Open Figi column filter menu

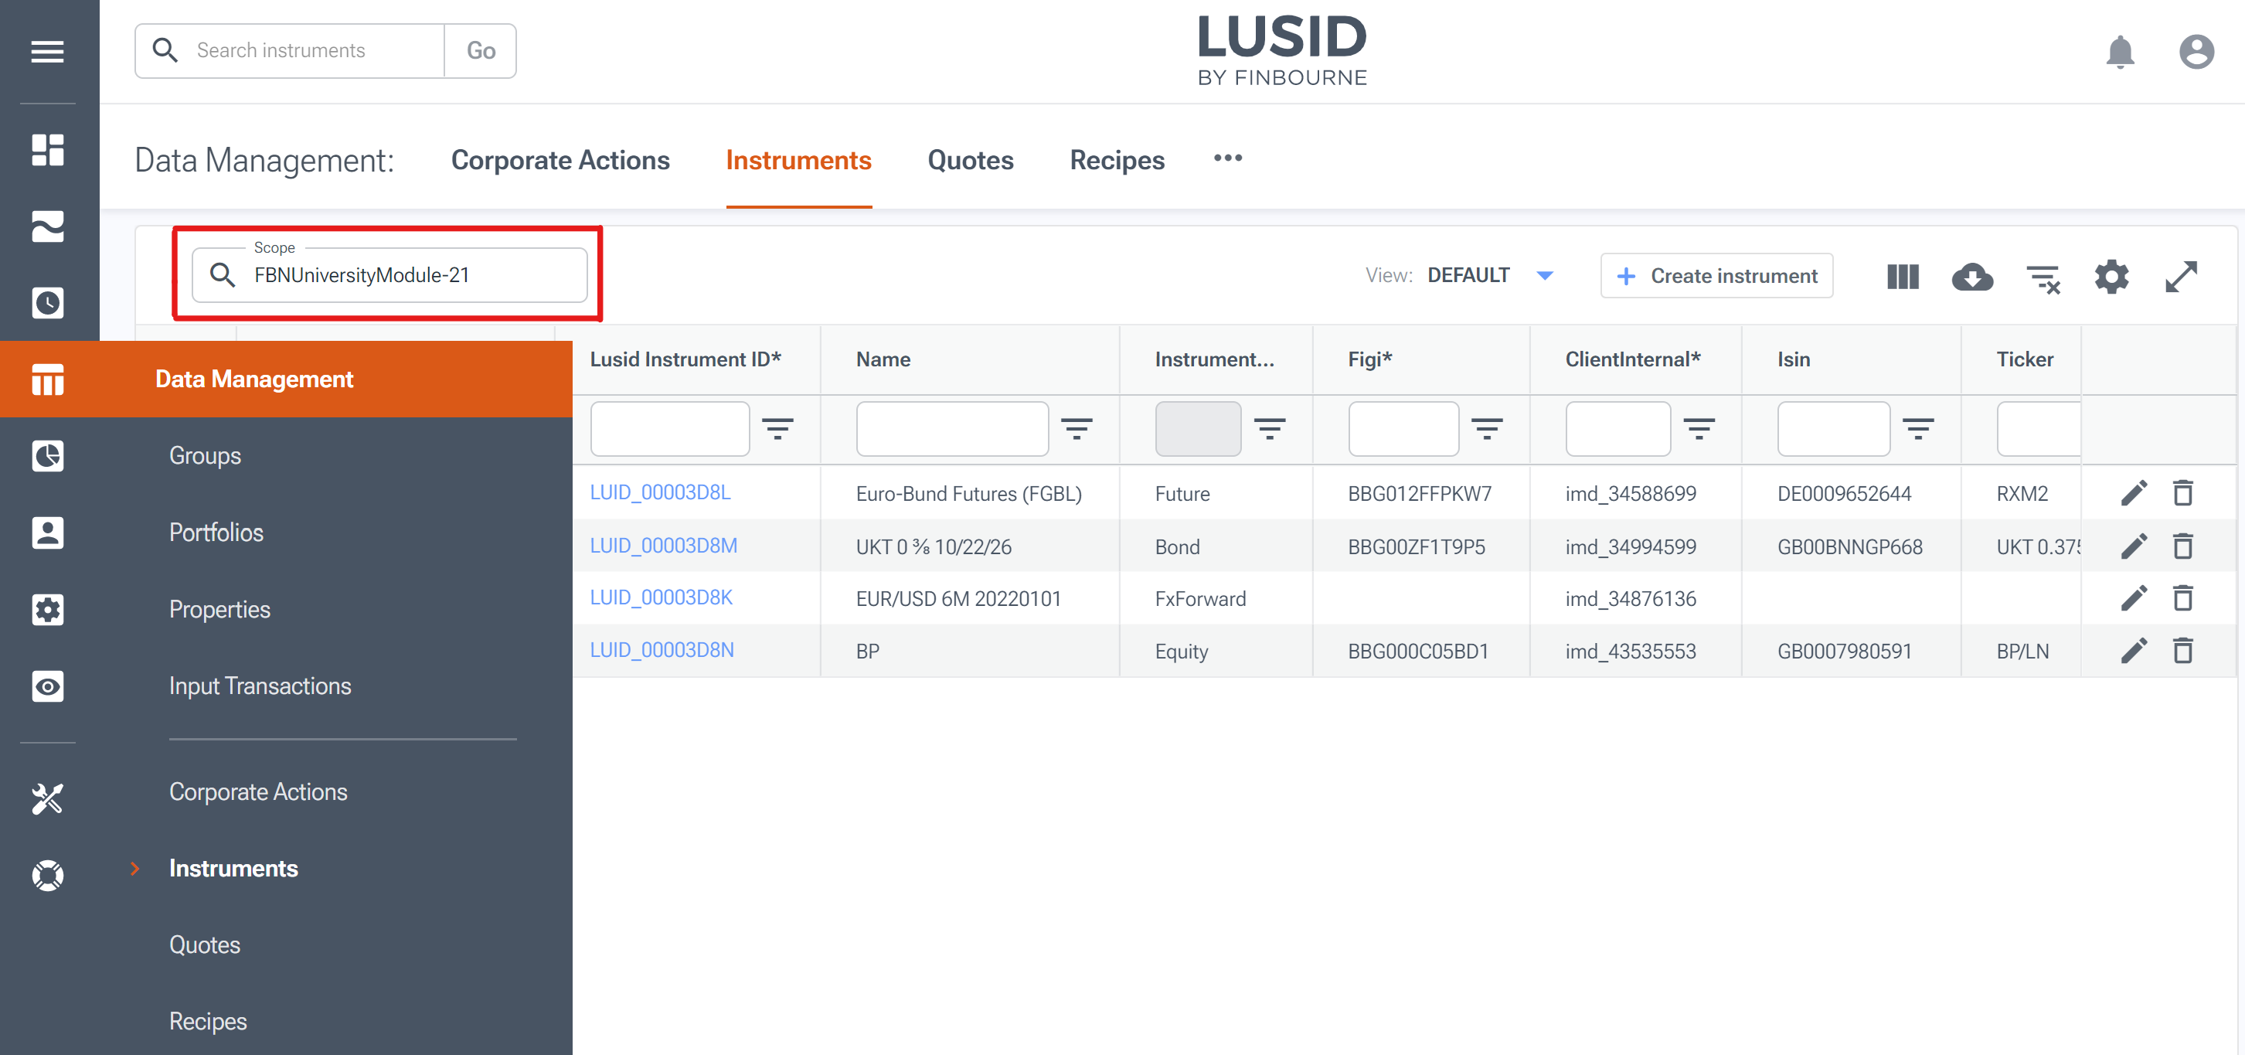pos(1487,428)
